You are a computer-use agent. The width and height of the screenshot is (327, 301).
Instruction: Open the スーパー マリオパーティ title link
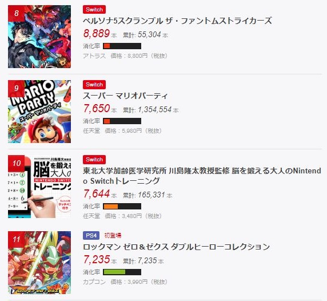coord(125,96)
